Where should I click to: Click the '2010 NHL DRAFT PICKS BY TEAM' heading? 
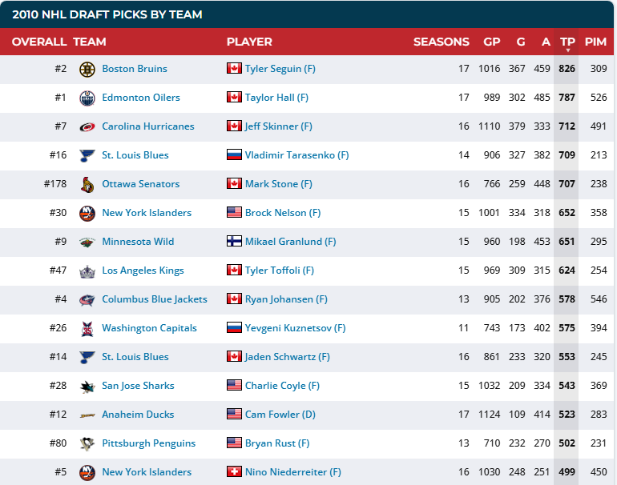pos(107,14)
